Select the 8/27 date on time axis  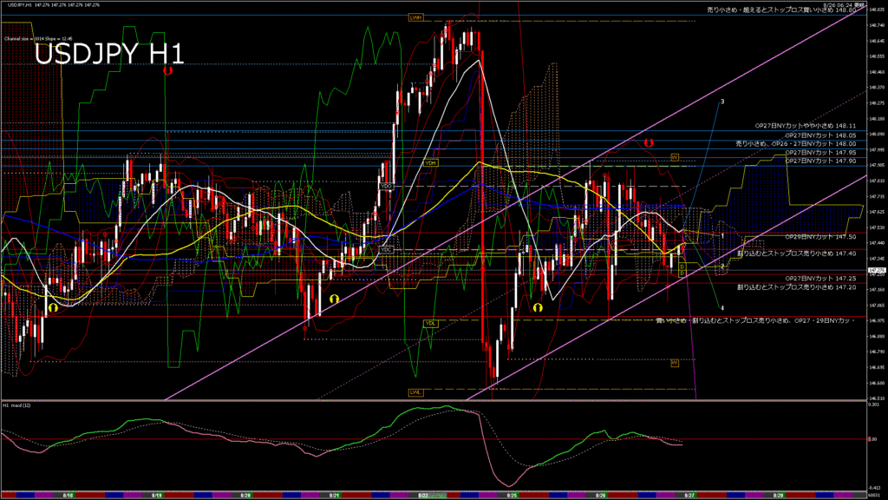690,495
